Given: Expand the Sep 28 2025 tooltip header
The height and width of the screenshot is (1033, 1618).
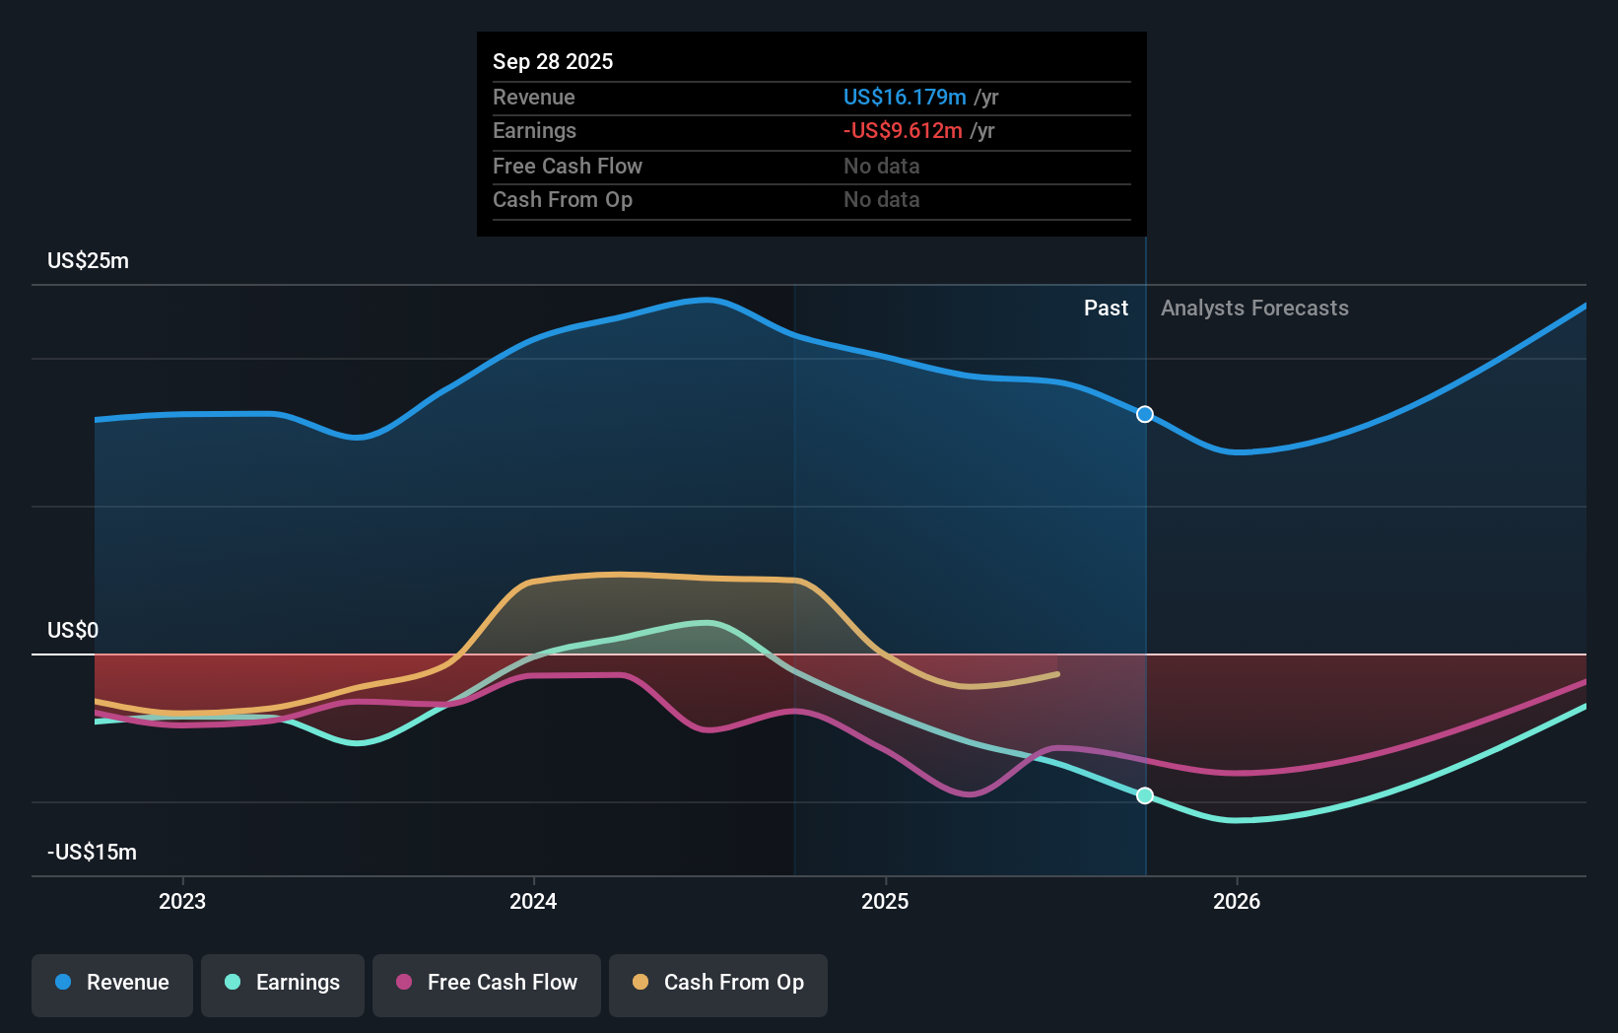Looking at the screenshot, I should [554, 61].
